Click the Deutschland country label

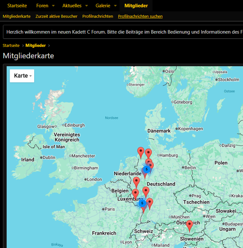[161, 184]
